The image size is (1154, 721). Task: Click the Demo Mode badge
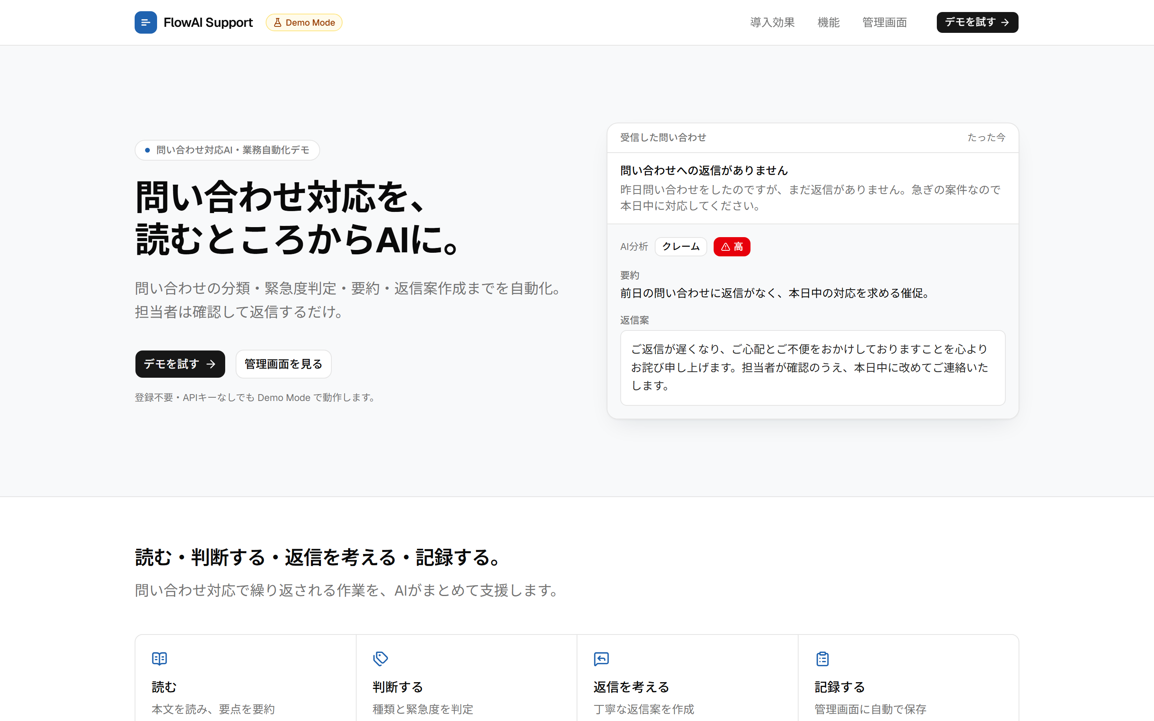tap(304, 22)
